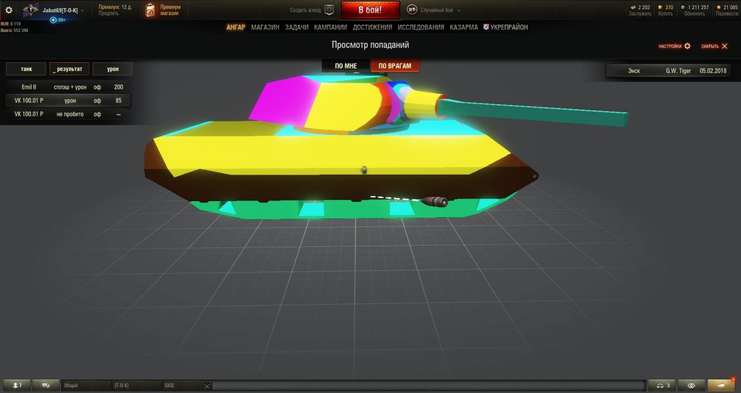741x393 pixels.
Task: Click the shell model at the tank's hull
Action: pos(433,201)
